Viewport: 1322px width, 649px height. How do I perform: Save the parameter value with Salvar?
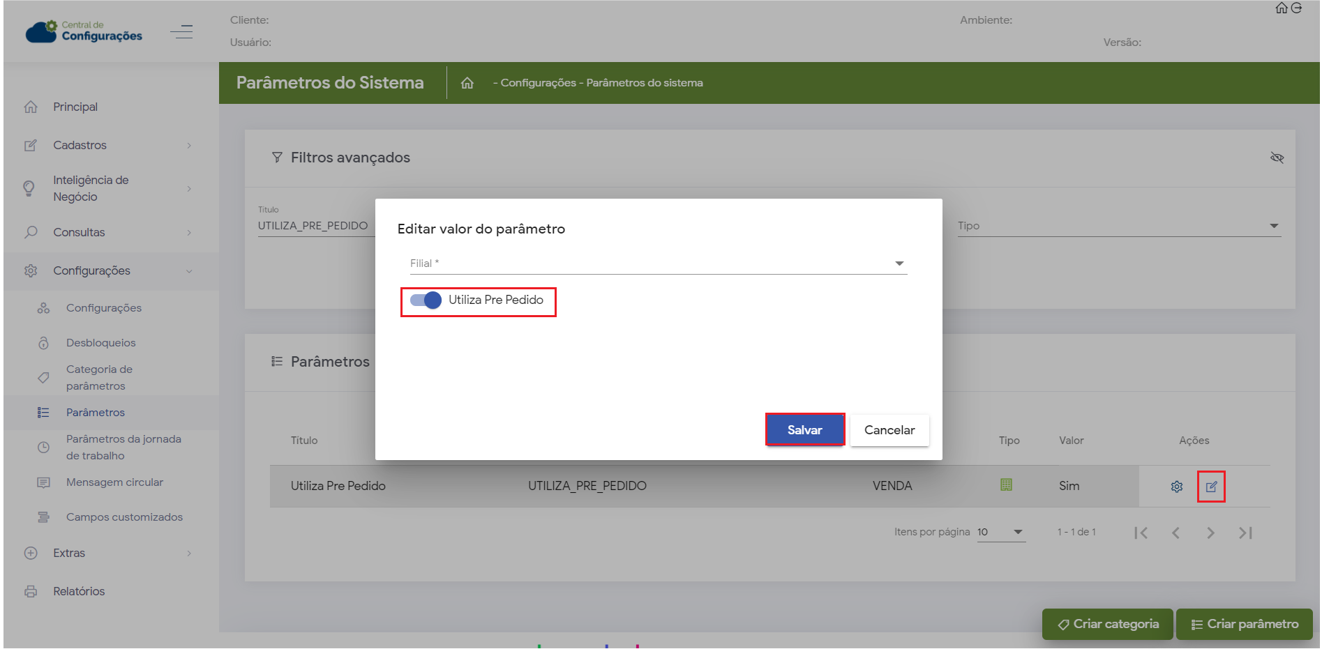click(x=805, y=430)
